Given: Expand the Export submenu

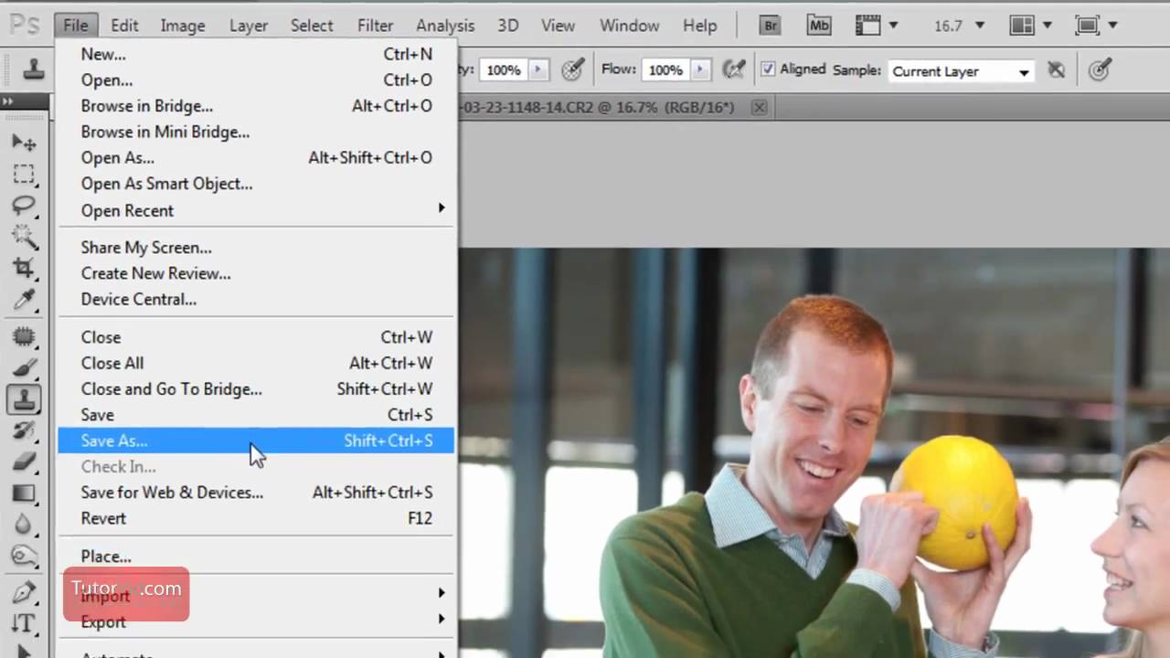Looking at the screenshot, I should coord(255,621).
